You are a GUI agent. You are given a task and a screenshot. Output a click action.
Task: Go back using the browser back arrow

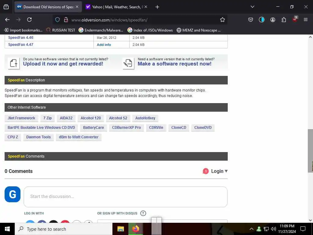(x=7, y=20)
